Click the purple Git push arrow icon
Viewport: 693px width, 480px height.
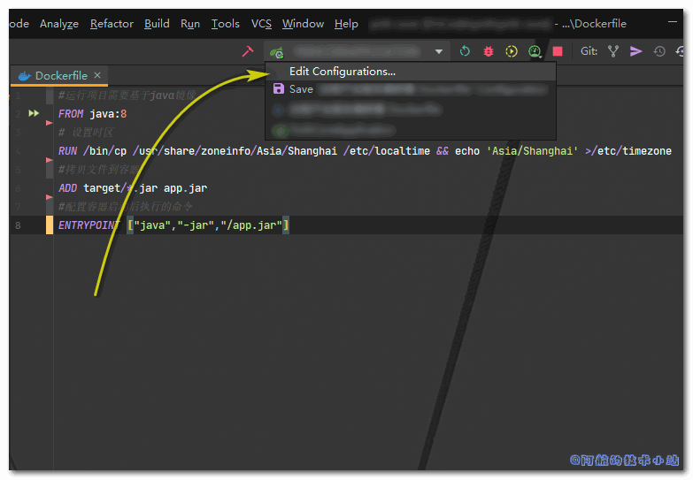(635, 52)
